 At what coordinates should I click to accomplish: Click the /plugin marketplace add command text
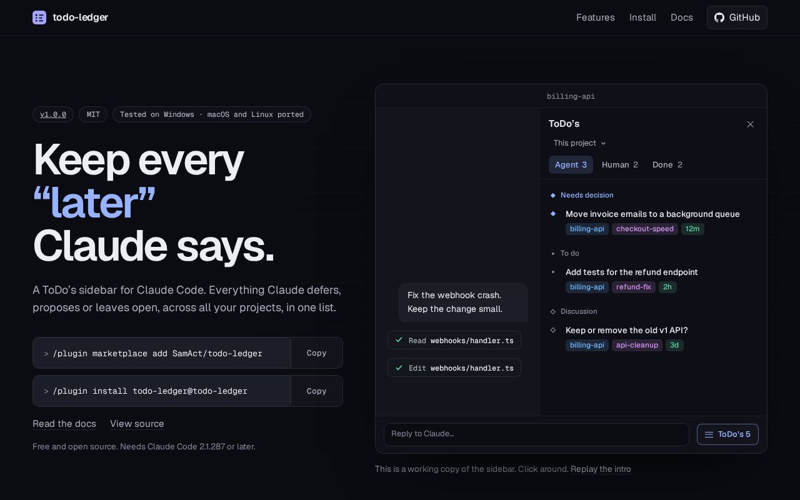coord(157,353)
